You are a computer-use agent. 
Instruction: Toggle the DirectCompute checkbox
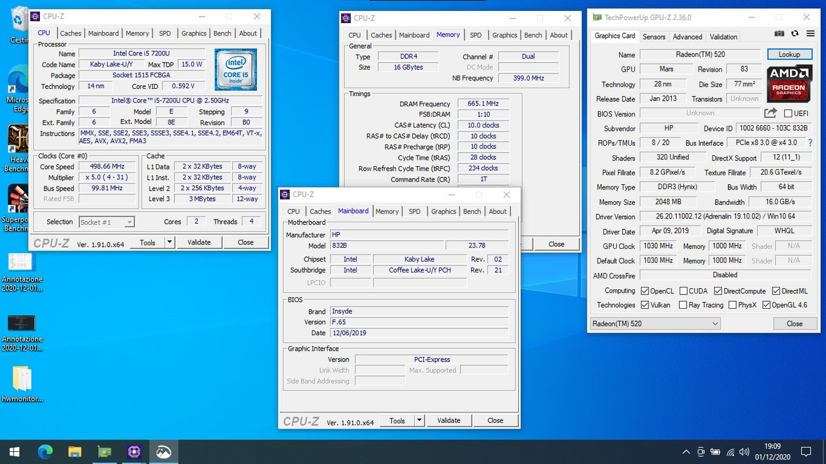(x=718, y=291)
